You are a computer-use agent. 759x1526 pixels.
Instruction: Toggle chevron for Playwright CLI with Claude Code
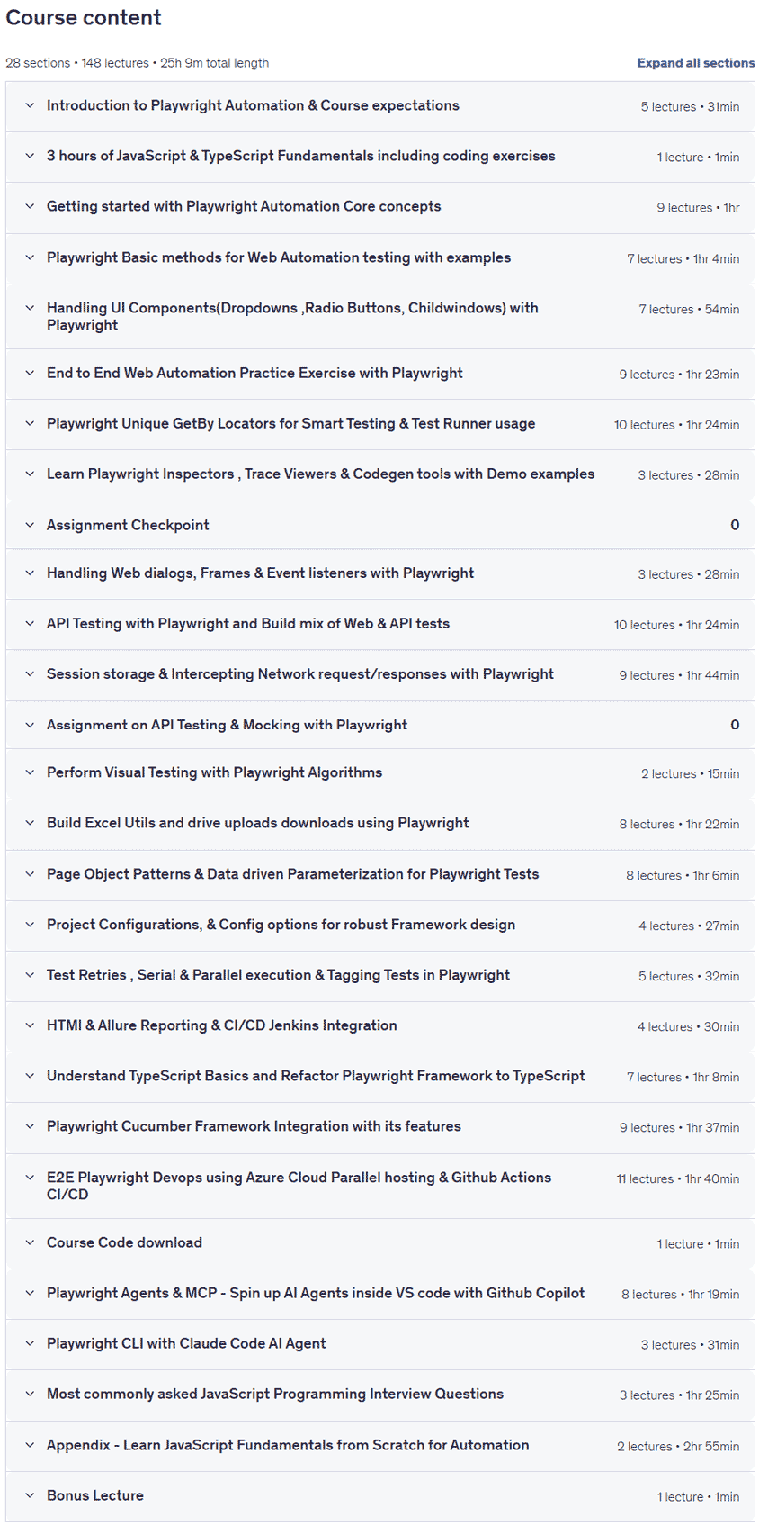click(30, 1343)
